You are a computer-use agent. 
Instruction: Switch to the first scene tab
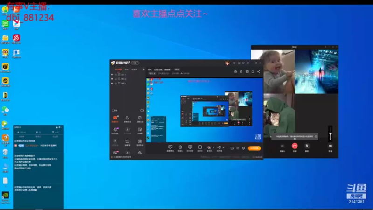118,70
